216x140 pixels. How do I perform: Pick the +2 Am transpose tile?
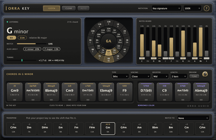point(139,129)
